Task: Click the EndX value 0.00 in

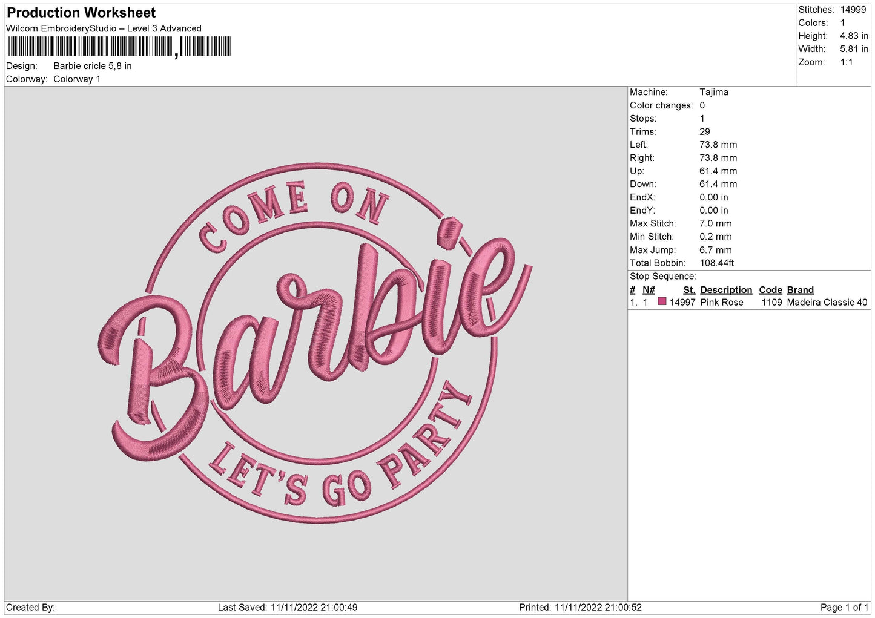Action: pos(714,197)
